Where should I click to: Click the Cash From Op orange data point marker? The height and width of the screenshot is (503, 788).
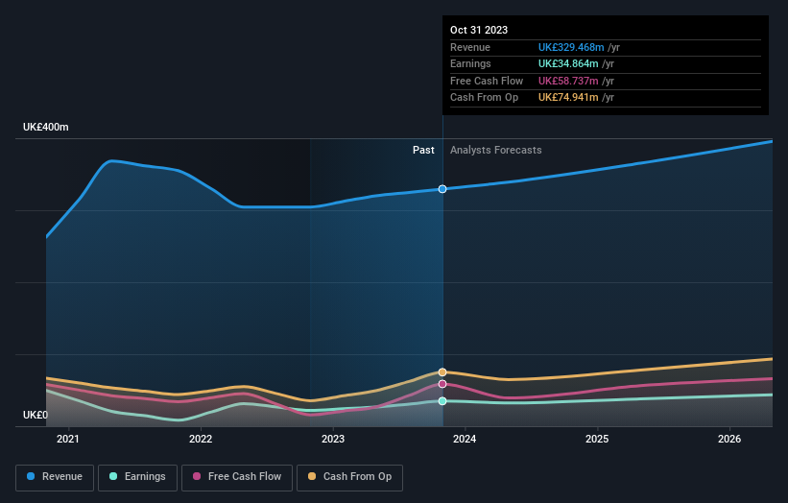click(x=442, y=372)
